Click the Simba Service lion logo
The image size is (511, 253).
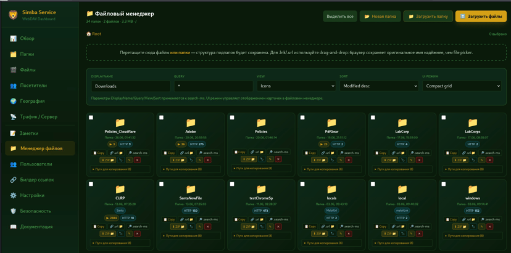coord(13,15)
